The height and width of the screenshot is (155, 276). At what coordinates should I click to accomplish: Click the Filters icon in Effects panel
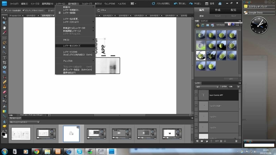(x=198, y=25)
